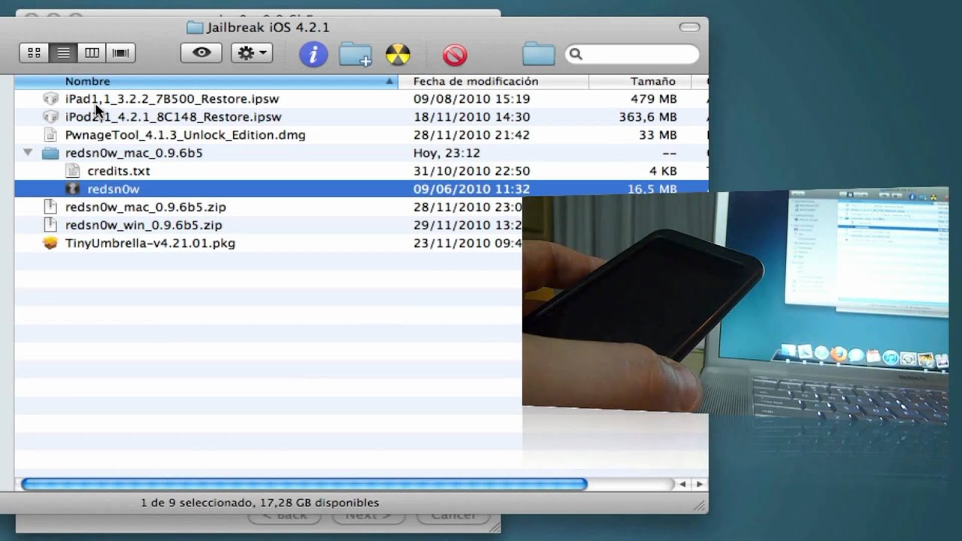This screenshot has width=962, height=541.
Task: Click the blue horizontal scrollbar thumb
Action: pos(304,485)
